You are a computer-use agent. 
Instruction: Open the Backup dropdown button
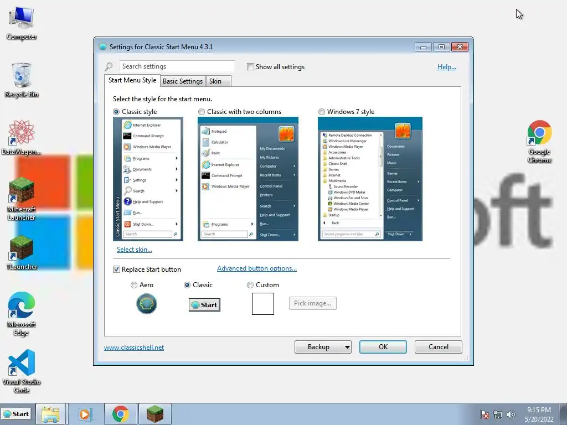[323, 347]
